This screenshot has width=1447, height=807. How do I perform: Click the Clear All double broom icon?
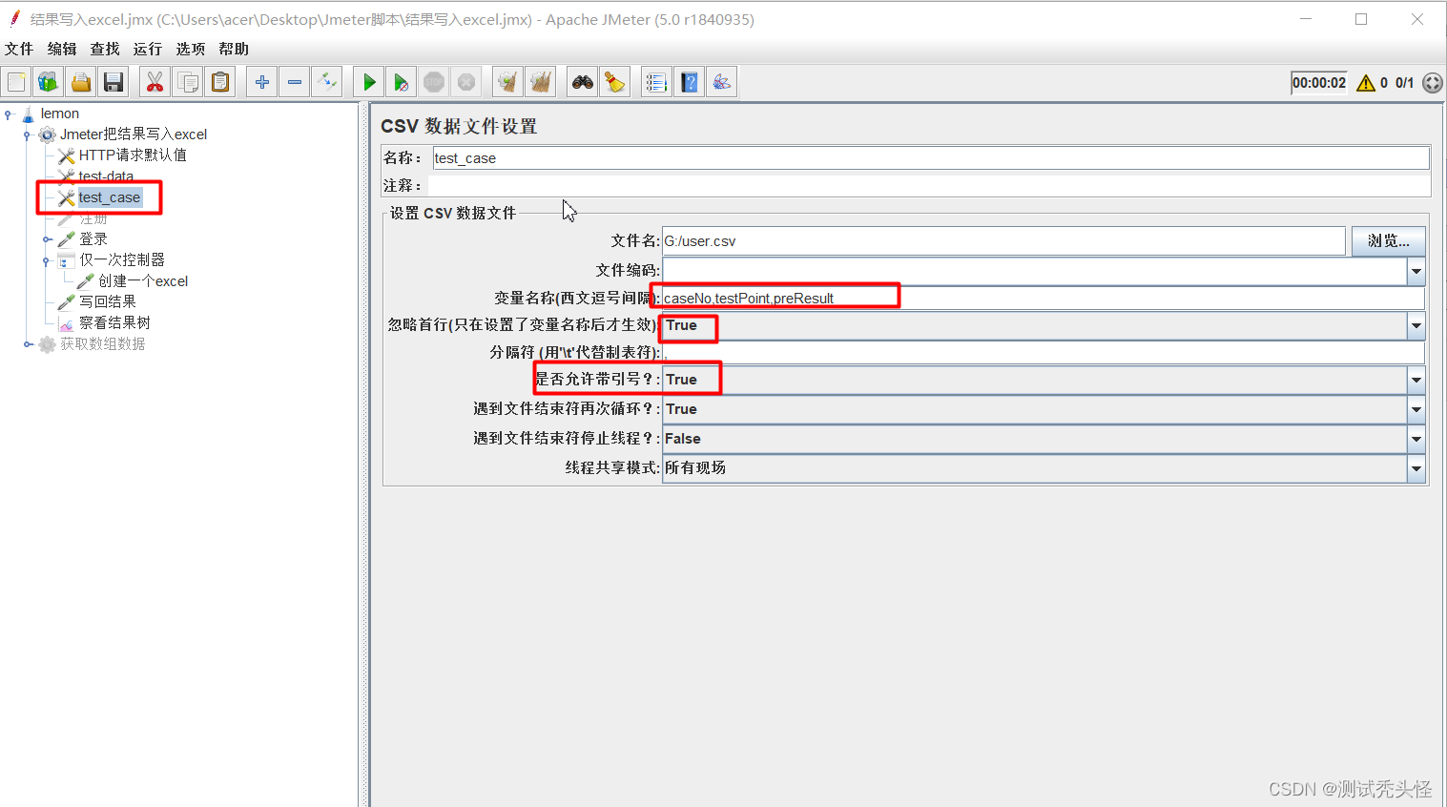point(541,82)
